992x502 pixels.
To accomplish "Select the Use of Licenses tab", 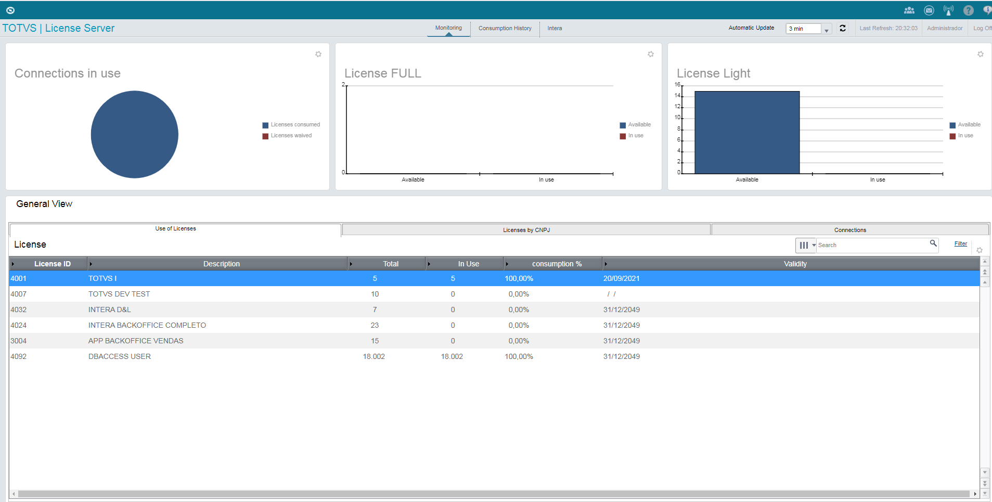I will [x=176, y=229].
